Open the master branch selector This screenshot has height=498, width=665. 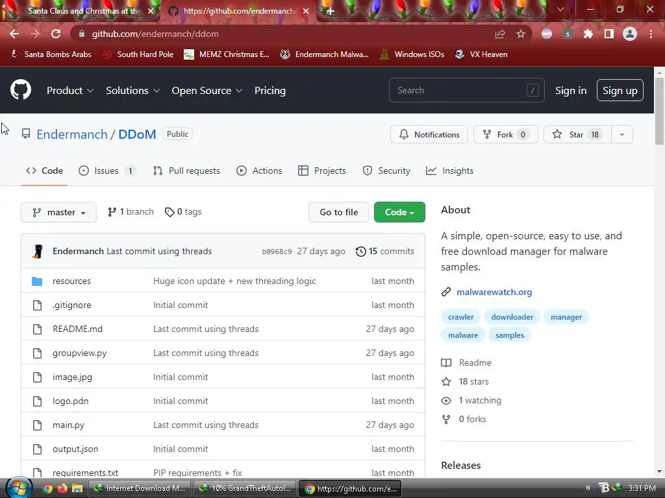58,212
